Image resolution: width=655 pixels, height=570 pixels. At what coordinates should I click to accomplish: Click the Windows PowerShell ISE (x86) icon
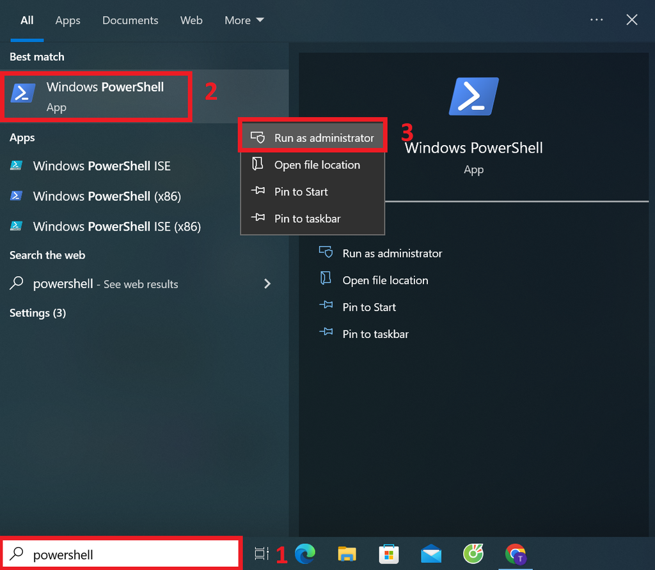pyautogui.click(x=16, y=226)
